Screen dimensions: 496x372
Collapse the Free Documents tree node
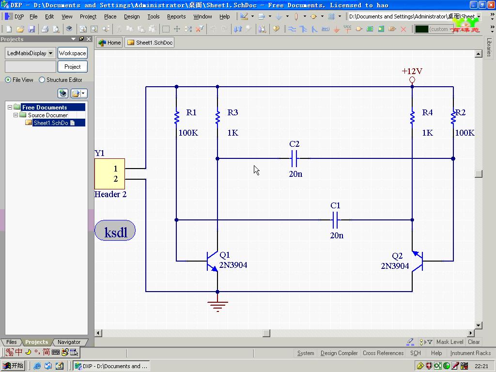(10, 107)
